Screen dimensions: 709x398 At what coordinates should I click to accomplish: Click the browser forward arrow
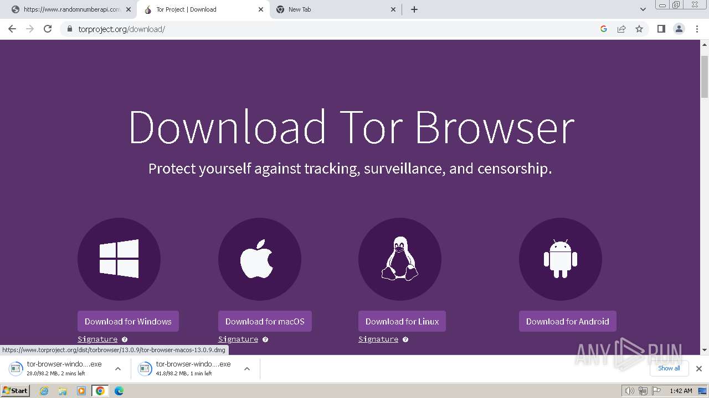coord(30,29)
